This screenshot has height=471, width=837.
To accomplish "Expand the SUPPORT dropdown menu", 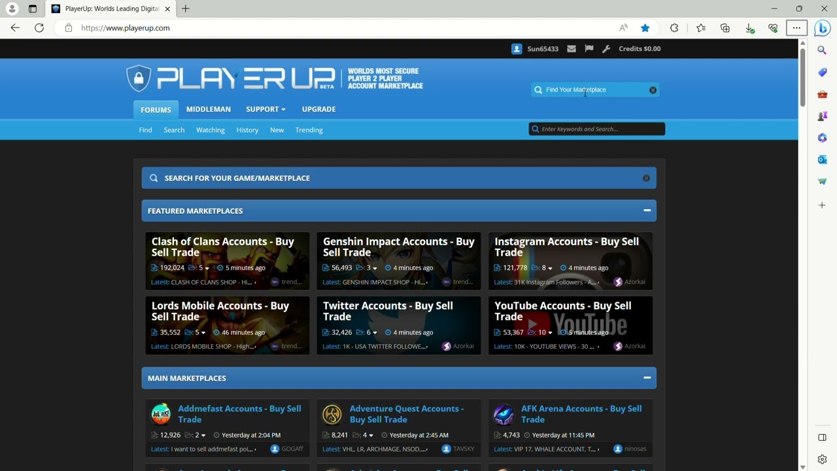I will pyautogui.click(x=265, y=109).
